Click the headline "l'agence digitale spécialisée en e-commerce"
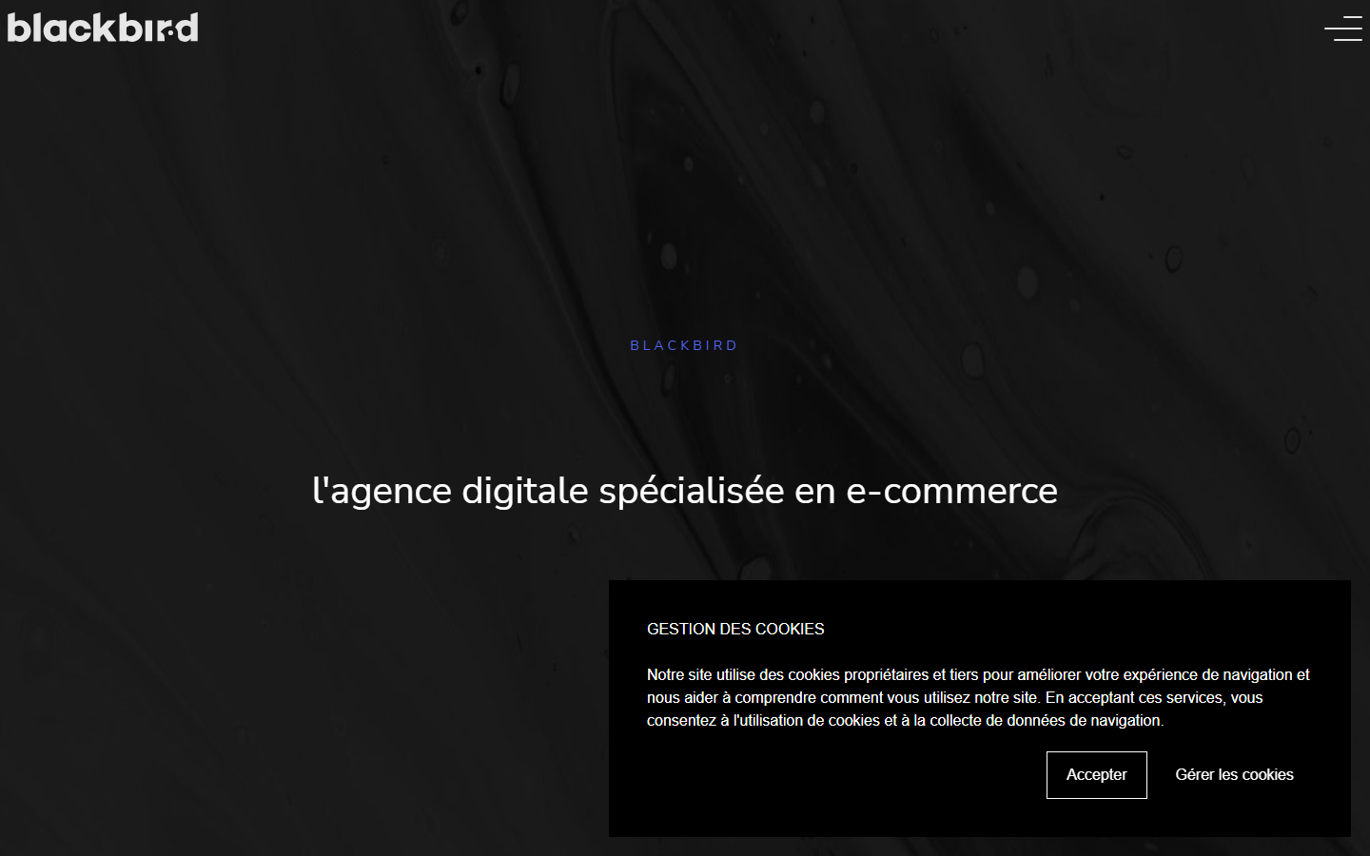The width and height of the screenshot is (1370, 856). coord(685,491)
